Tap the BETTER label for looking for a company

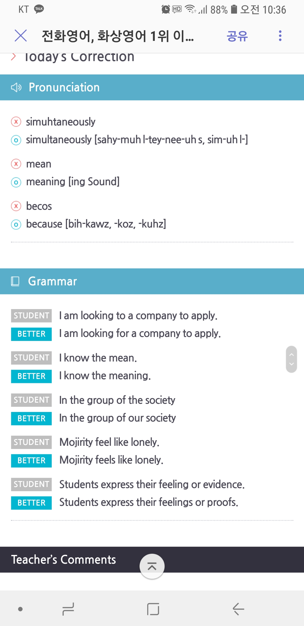pyautogui.click(x=31, y=334)
